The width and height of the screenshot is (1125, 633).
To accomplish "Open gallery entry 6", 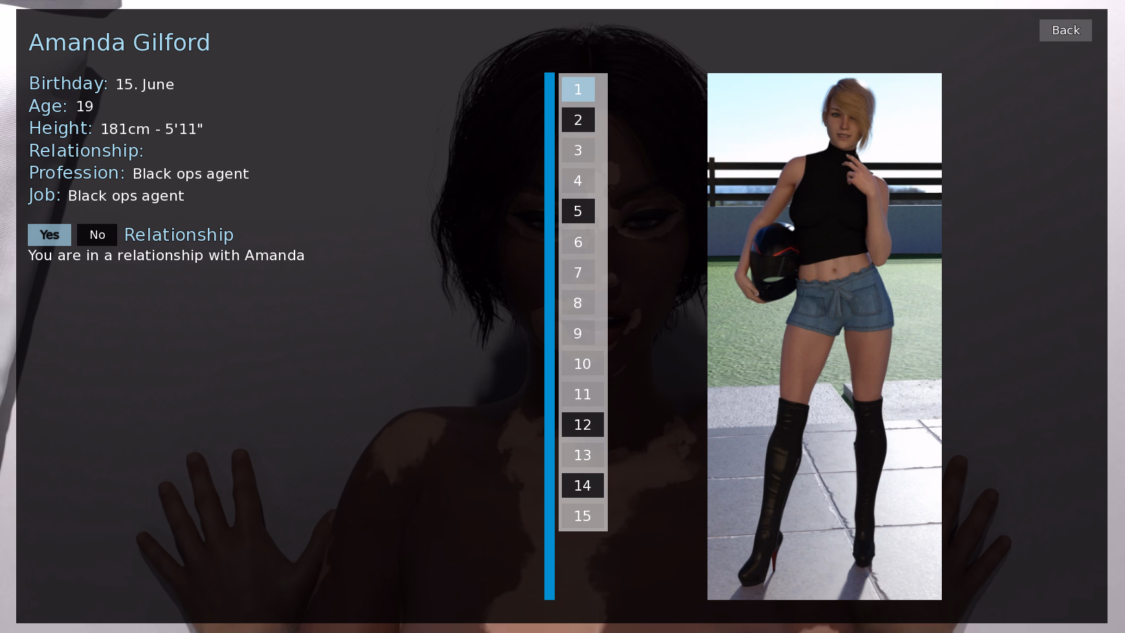I will click(x=578, y=242).
